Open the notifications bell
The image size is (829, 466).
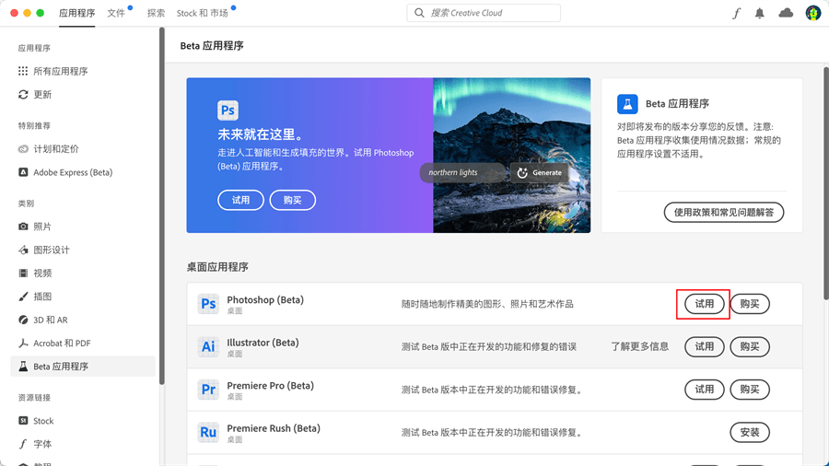pyautogui.click(x=760, y=13)
